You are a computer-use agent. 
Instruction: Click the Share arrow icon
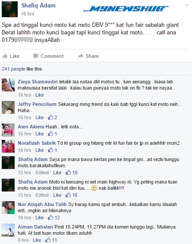[81, 56]
